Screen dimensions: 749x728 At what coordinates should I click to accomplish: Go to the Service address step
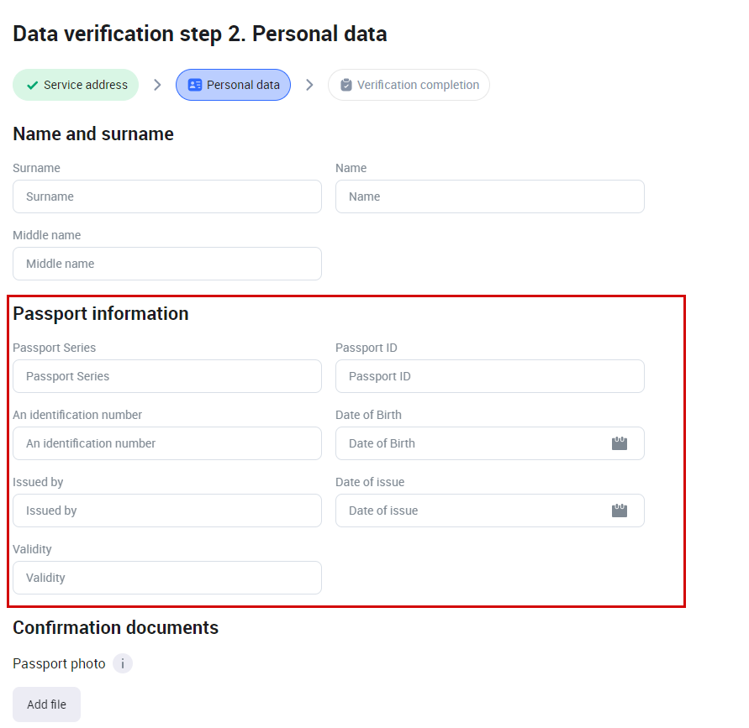click(x=85, y=85)
